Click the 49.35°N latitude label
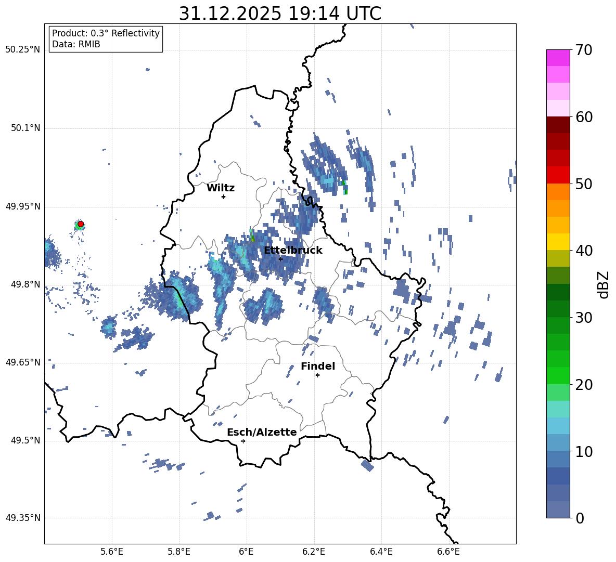Screen dimensions: 616x562 (x=23, y=518)
